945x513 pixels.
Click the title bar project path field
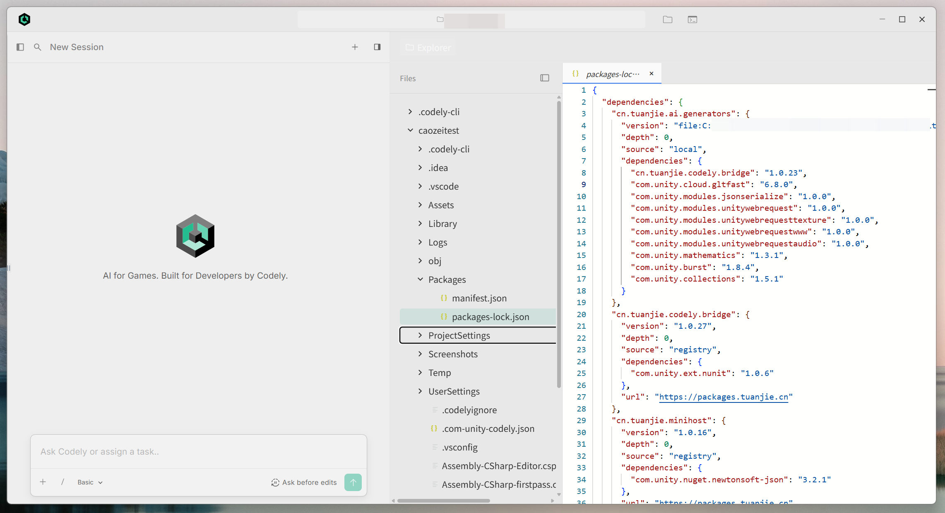471,19
